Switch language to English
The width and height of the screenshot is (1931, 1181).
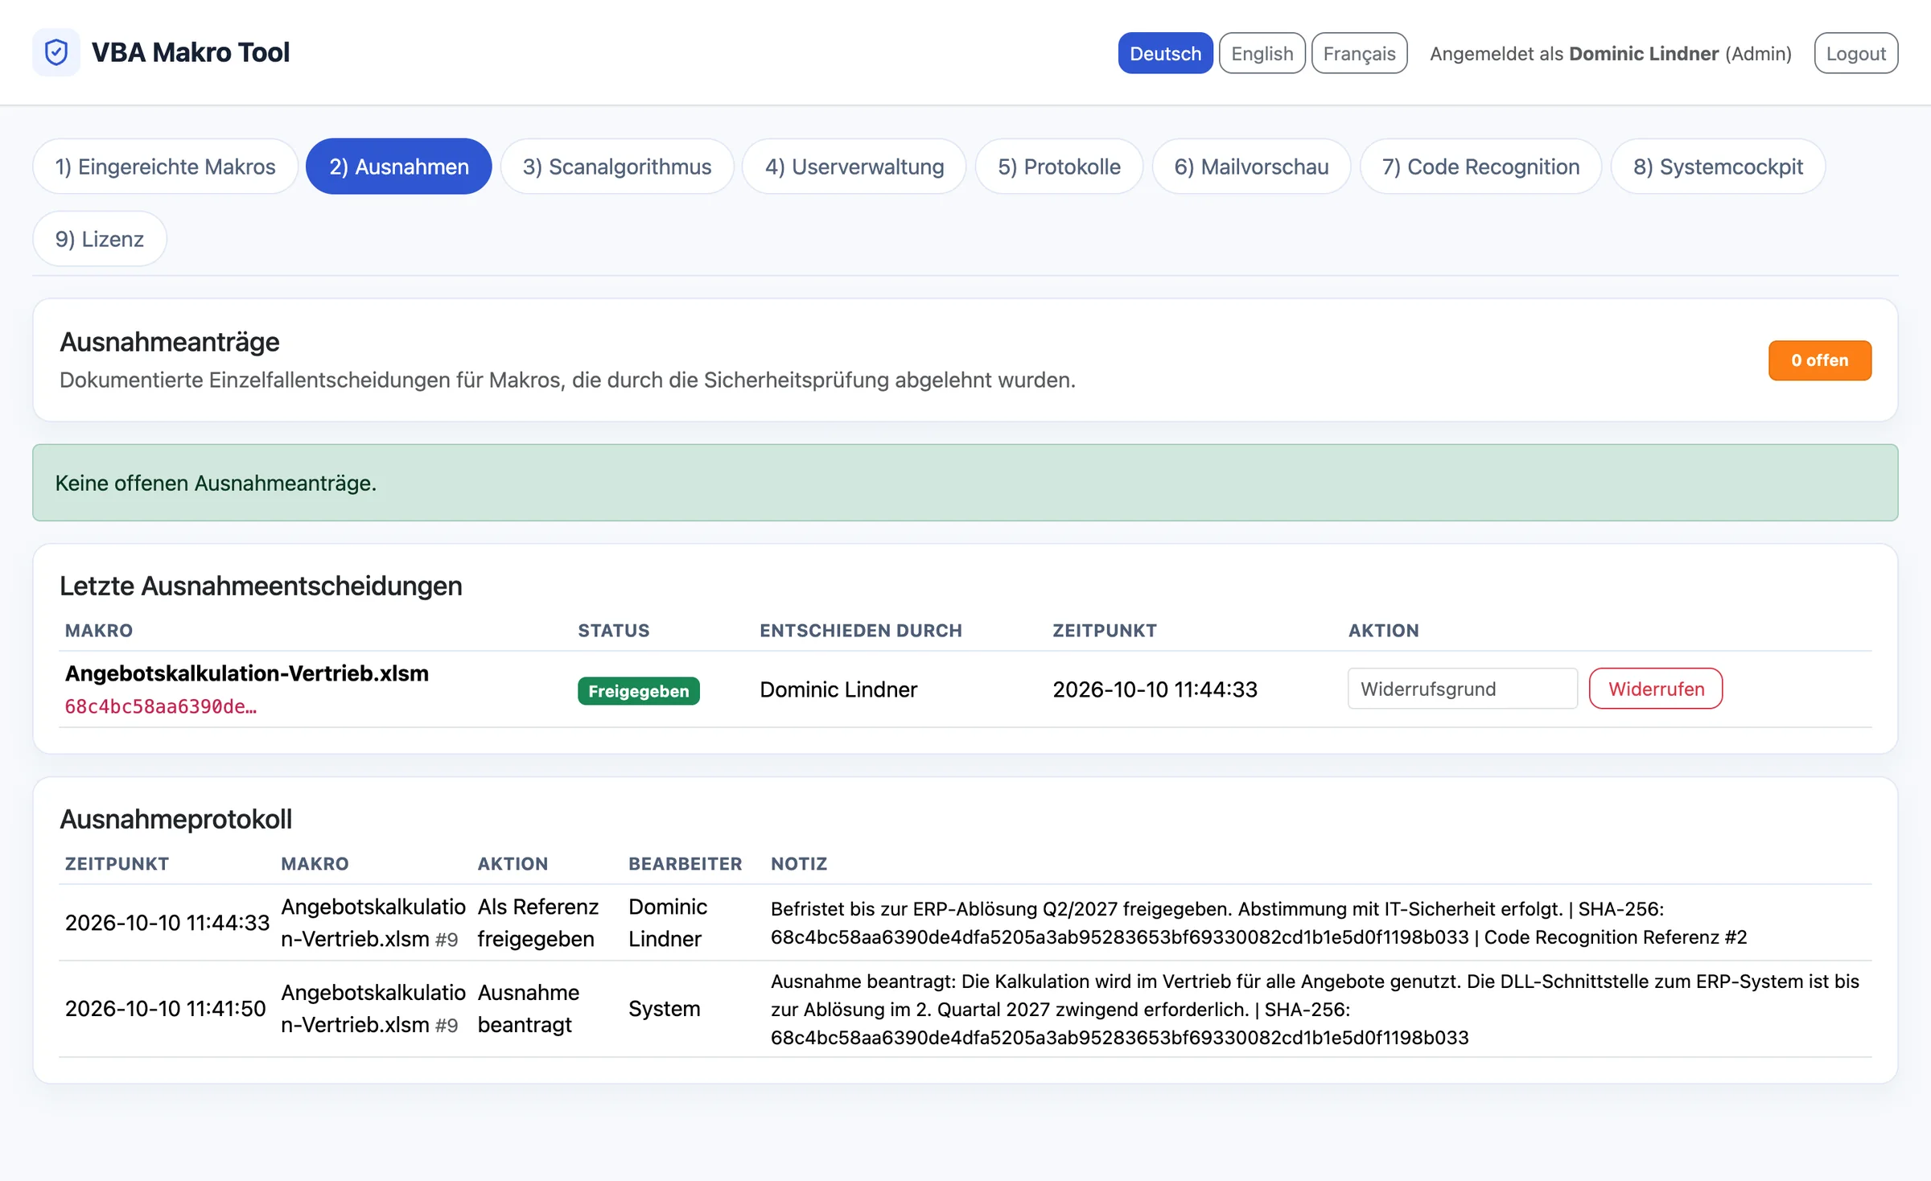coord(1262,53)
